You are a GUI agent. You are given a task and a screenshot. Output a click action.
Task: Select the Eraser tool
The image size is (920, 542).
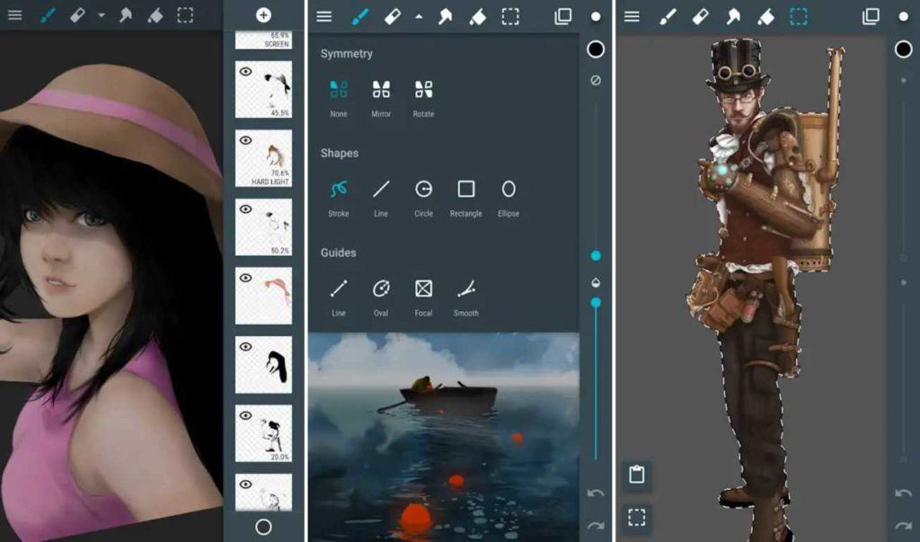click(x=394, y=15)
